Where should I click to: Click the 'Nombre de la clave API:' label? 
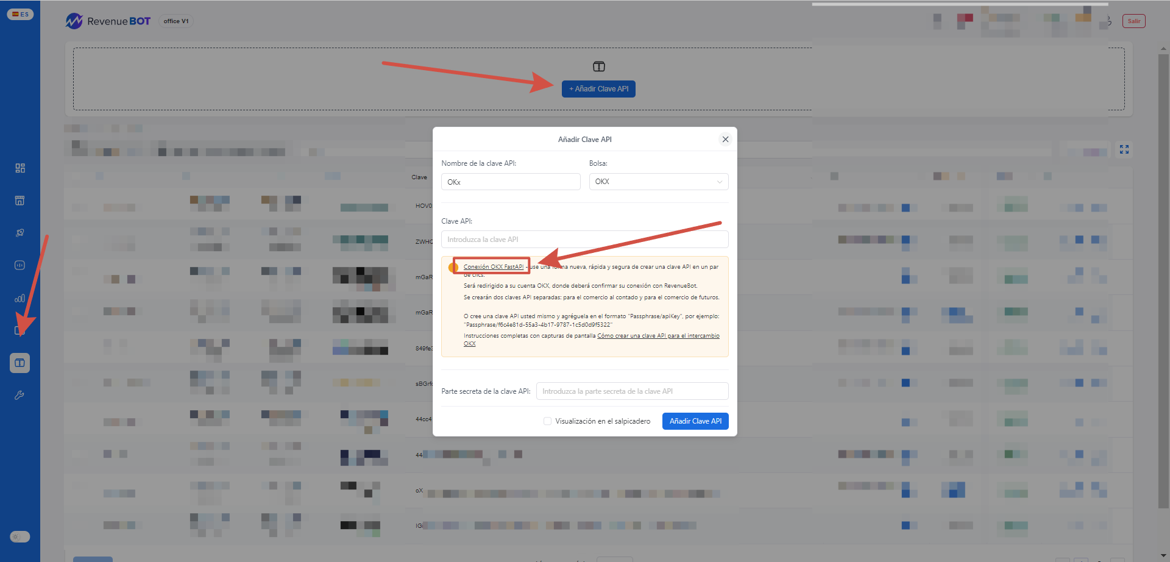pyautogui.click(x=479, y=163)
